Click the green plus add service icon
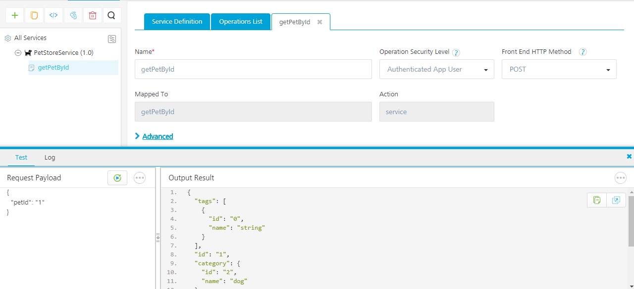This screenshot has width=634, height=289. tap(15, 15)
